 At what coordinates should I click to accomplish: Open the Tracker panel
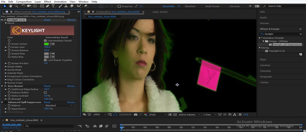point(264,82)
